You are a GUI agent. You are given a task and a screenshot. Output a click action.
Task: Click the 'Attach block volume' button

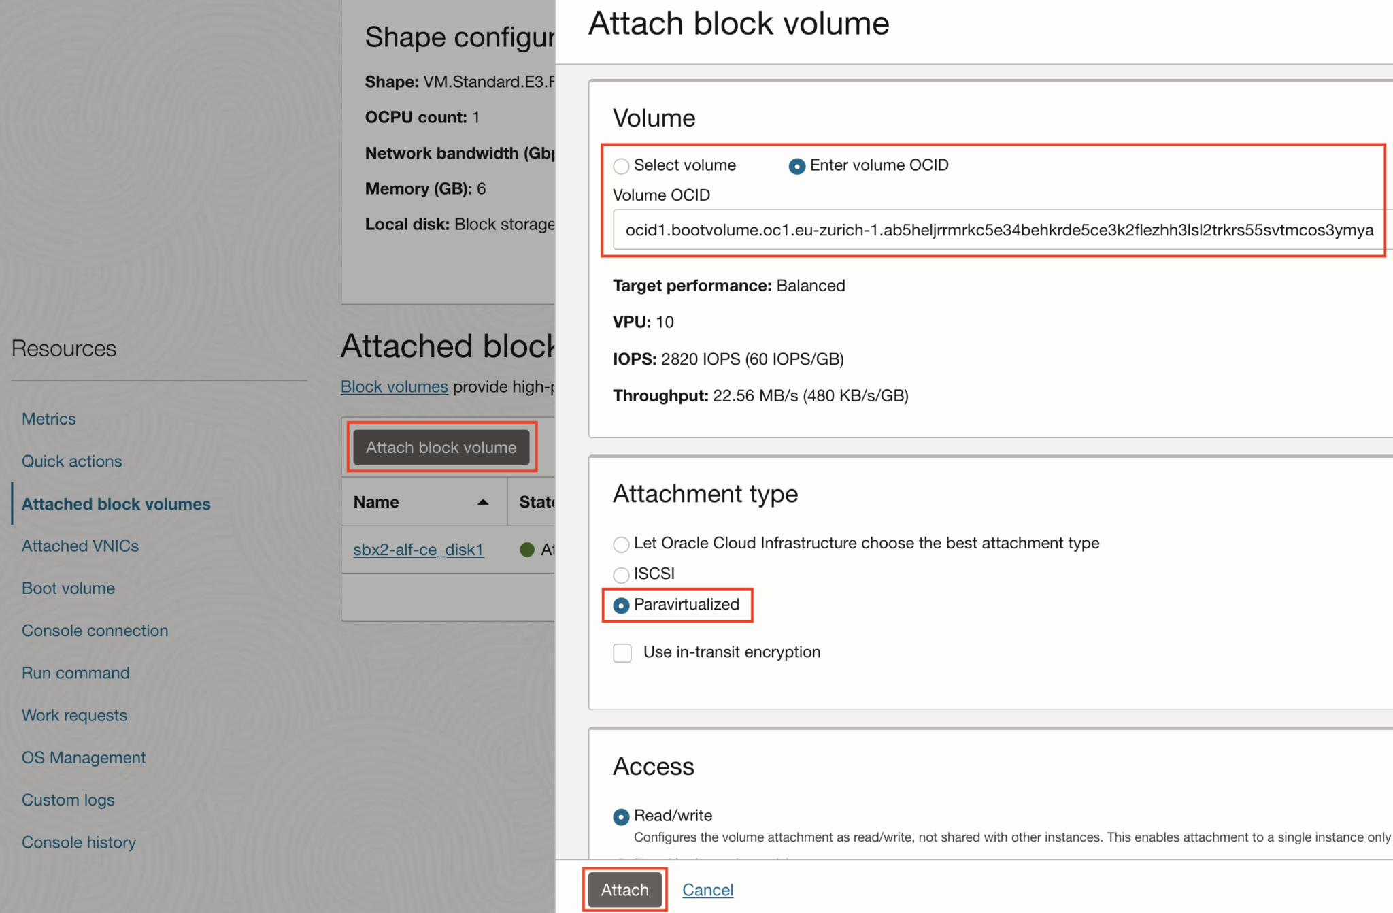click(441, 447)
